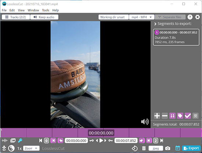Open the Zoom dropdown
Screen dimensions: 202x153
pos(31,148)
